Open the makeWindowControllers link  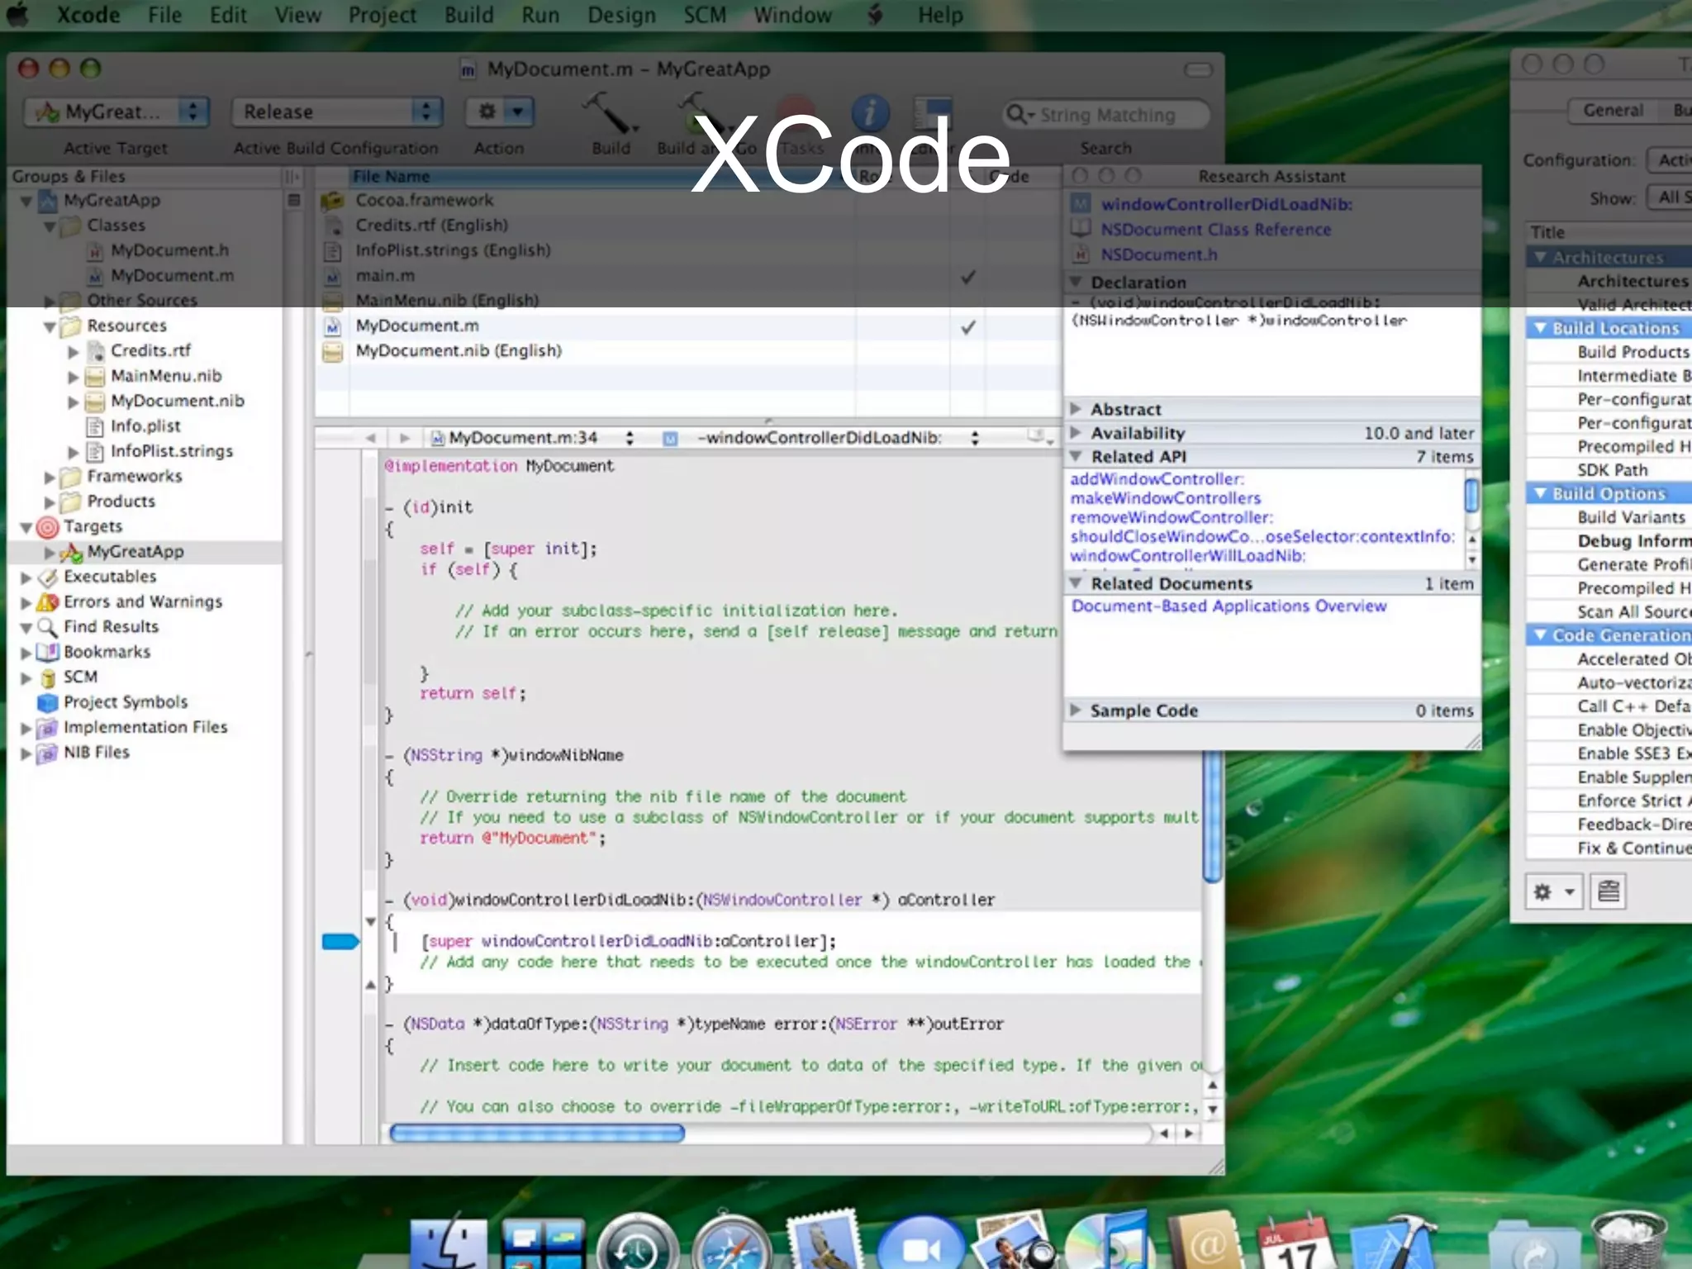pyautogui.click(x=1166, y=498)
